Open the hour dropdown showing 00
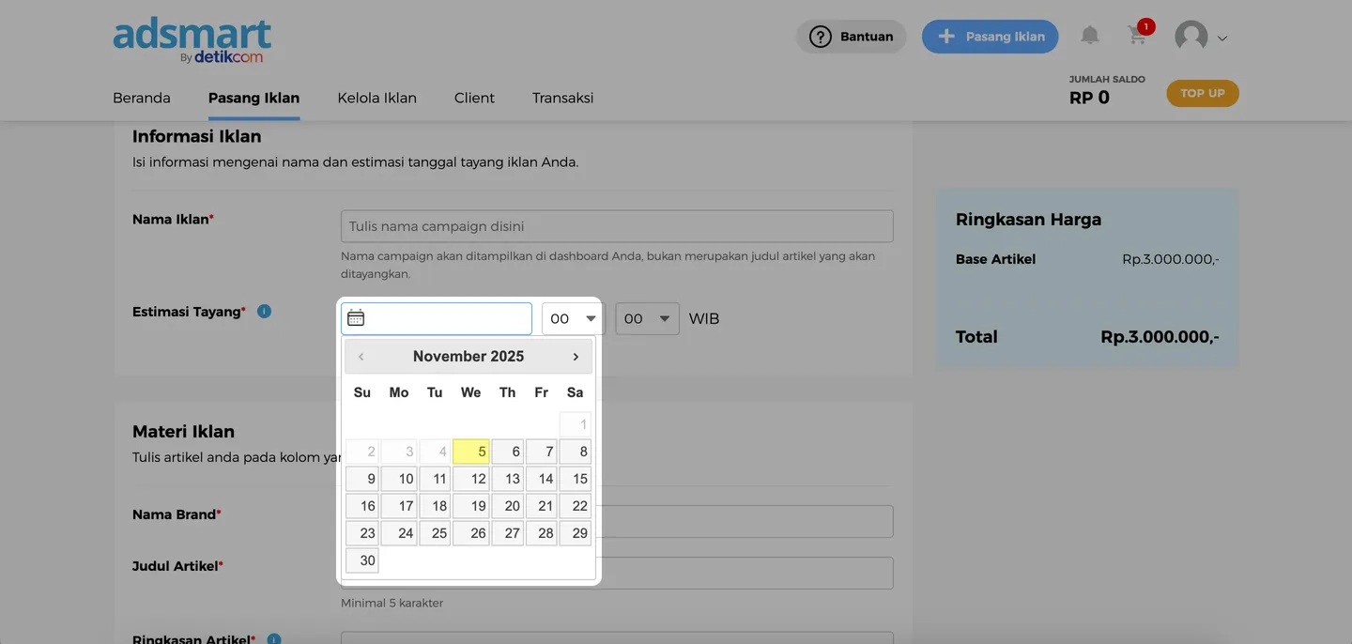The image size is (1352, 644). [x=573, y=319]
